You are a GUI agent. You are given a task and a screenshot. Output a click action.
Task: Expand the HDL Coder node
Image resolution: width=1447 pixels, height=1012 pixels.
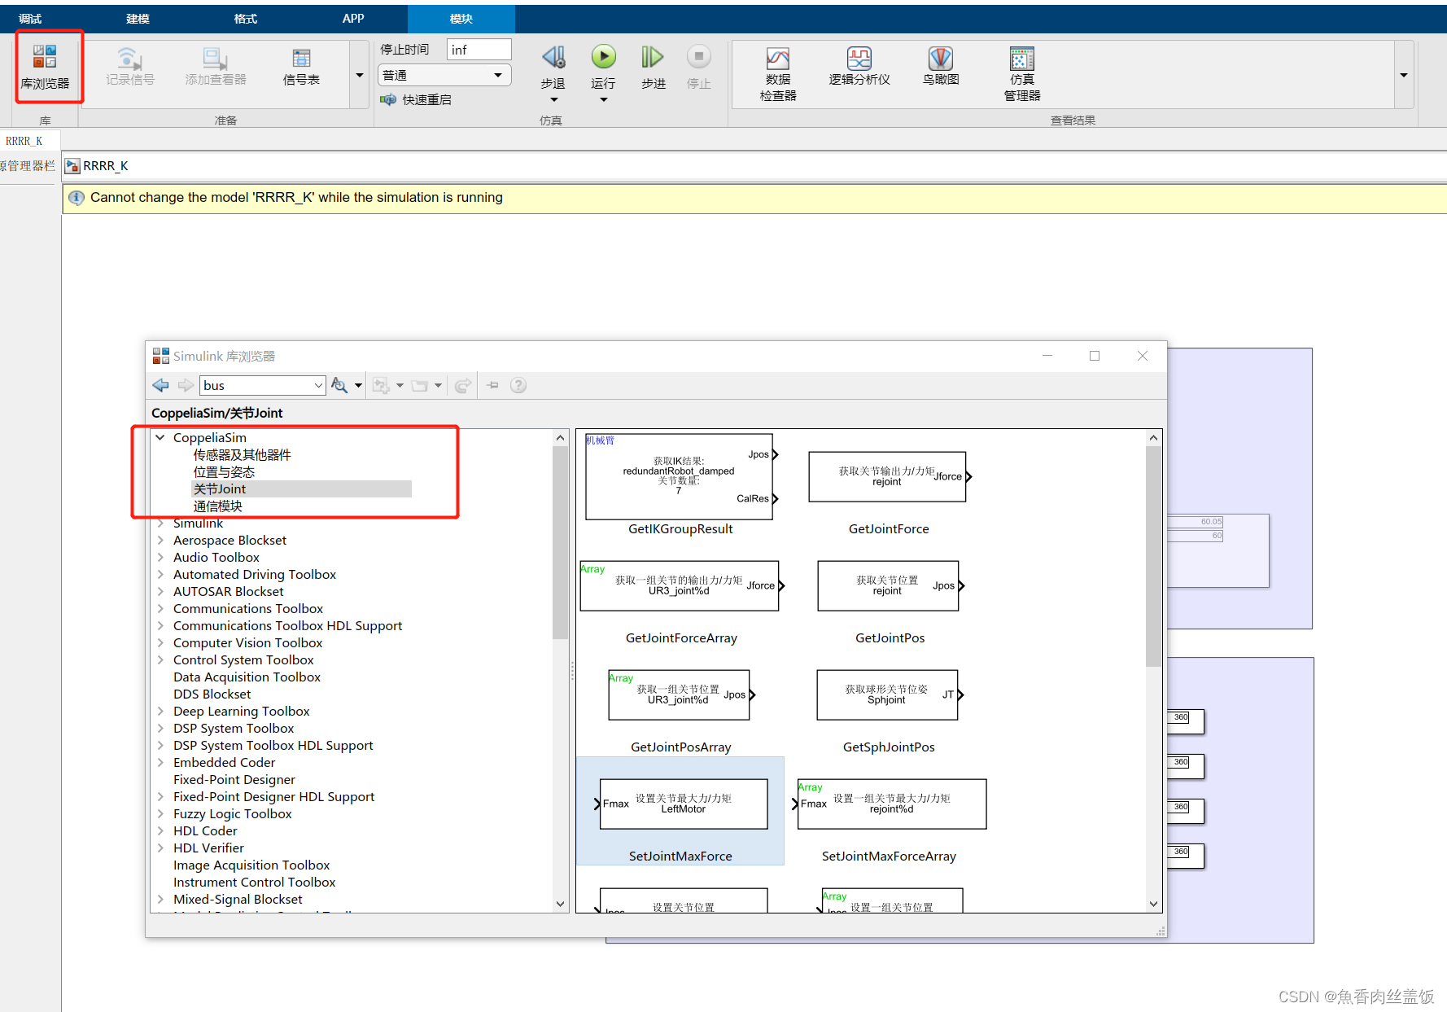coord(160,831)
